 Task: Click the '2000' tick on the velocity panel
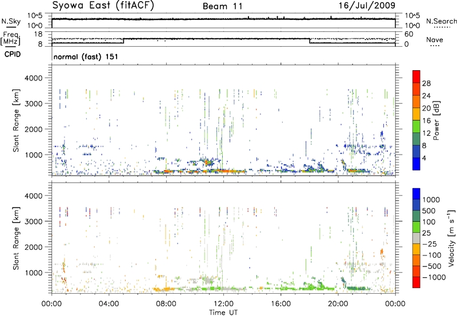[x=33, y=247]
